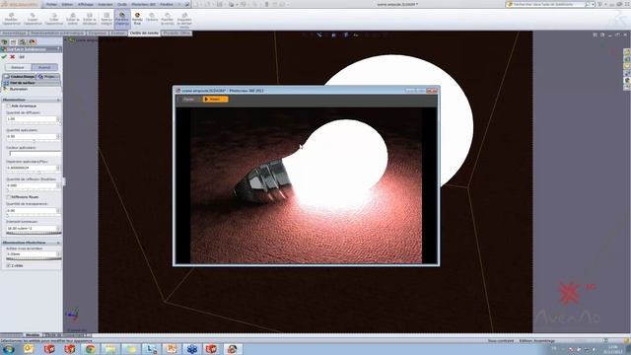The width and height of the screenshot is (631, 355).
Task: Adjust Quantité spéculaire spinner arrows
Action: click(x=59, y=136)
